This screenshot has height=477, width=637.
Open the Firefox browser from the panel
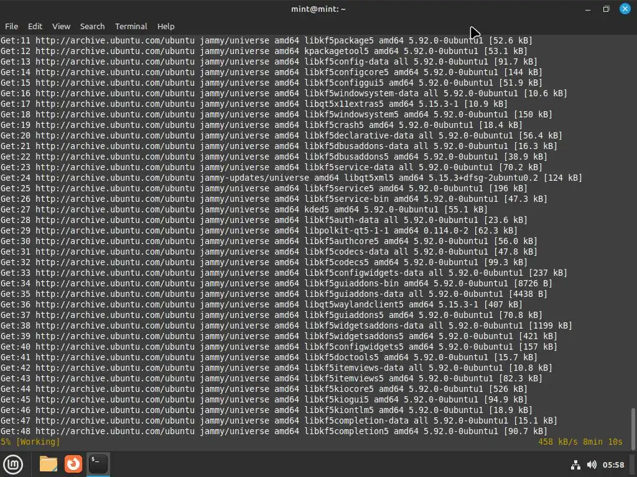[73, 464]
